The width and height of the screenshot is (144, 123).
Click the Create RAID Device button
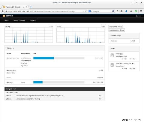click(116, 27)
